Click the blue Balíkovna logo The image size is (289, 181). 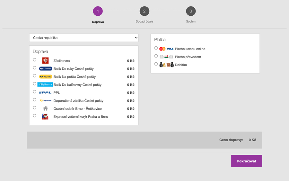pyautogui.click(x=45, y=85)
